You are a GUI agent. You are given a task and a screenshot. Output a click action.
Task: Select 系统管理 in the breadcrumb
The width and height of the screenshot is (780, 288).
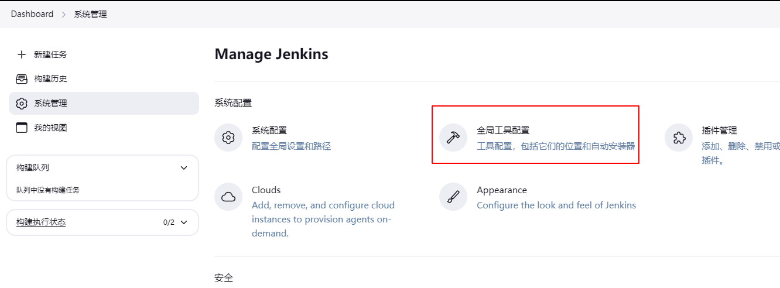(x=90, y=14)
